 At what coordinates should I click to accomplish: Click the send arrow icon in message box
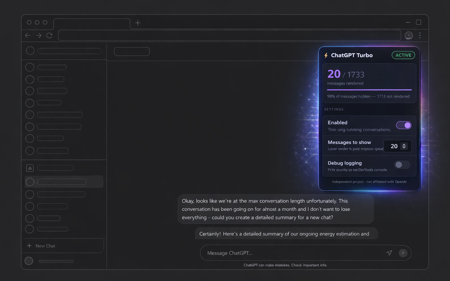pyautogui.click(x=389, y=253)
